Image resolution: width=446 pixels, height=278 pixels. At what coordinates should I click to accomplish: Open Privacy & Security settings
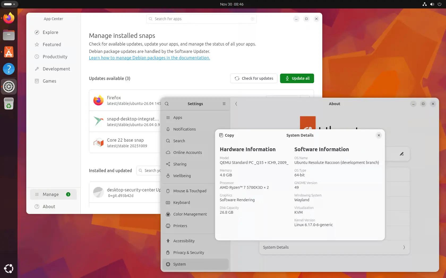point(188,252)
